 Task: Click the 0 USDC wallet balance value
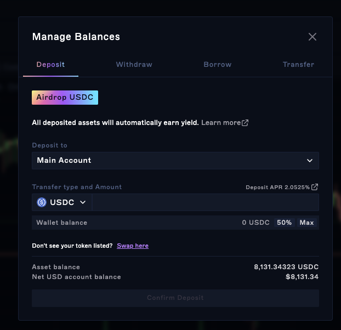coord(255,223)
